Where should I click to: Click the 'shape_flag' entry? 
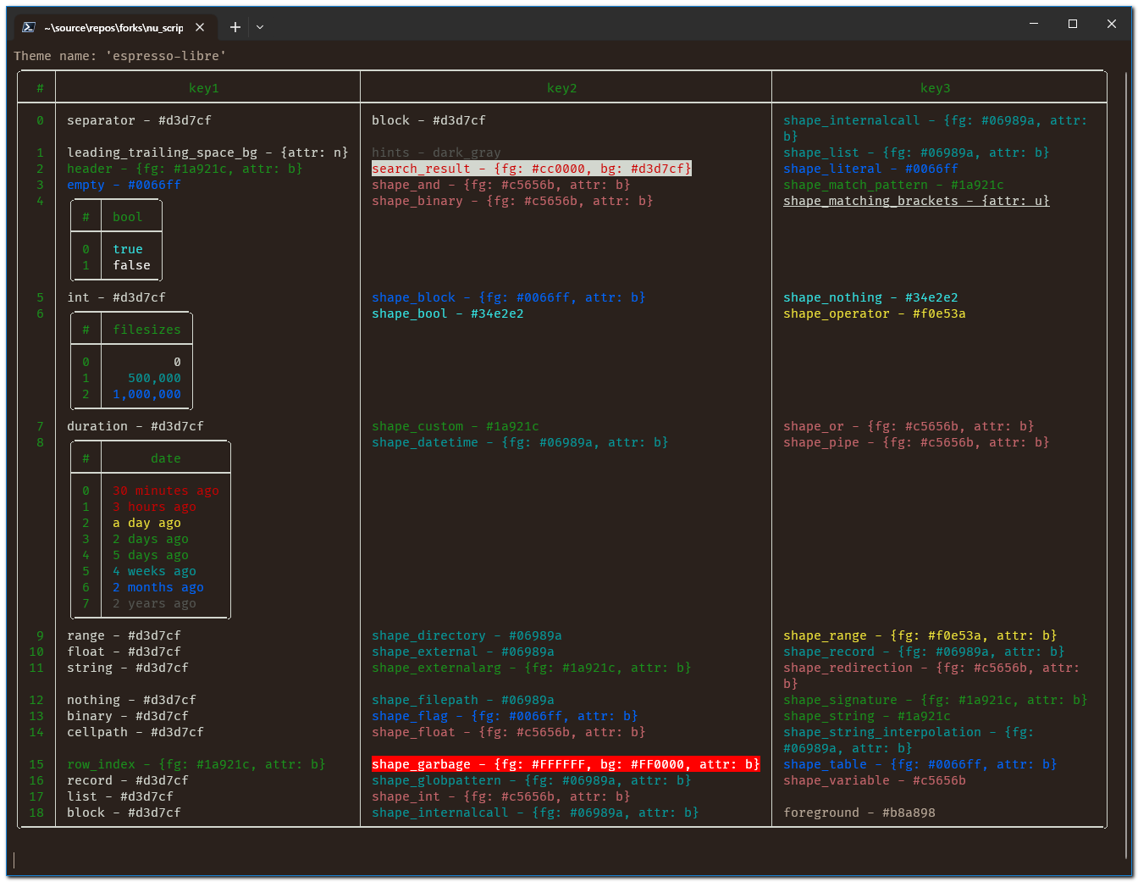coord(505,716)
